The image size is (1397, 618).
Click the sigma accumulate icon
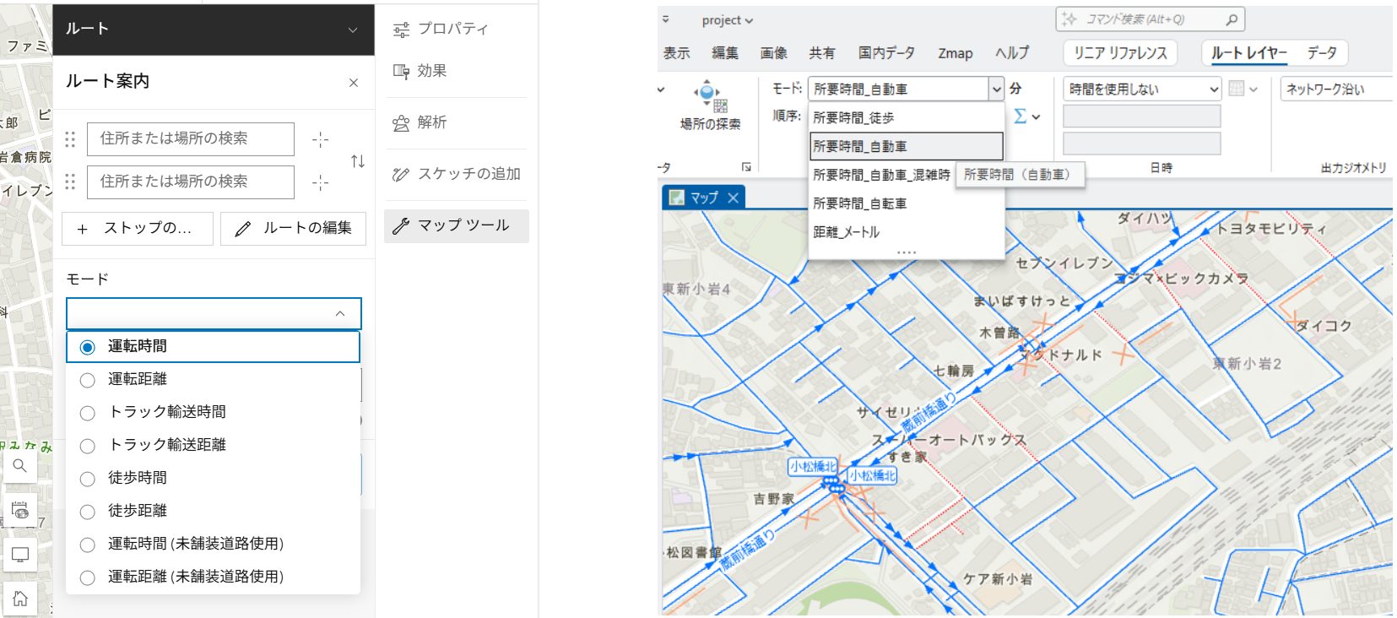tap(1021, 117)
